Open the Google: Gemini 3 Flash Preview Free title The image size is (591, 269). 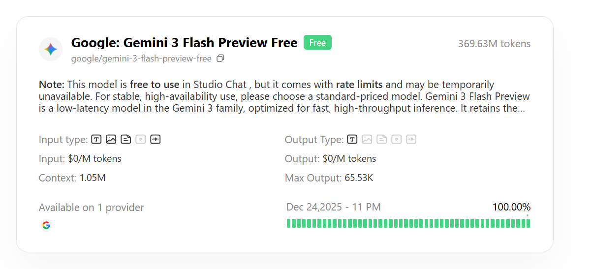pyautogui.click(x=184, y=43)
